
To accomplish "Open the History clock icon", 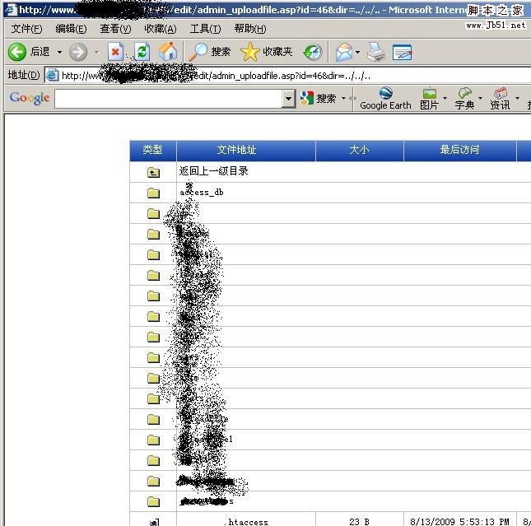I will [x=313, y=52].
